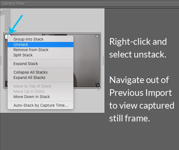Click the develop adjustments badge on the thumbnail
The width and height of the screenshot is (179, 150).
coord(97,85)
